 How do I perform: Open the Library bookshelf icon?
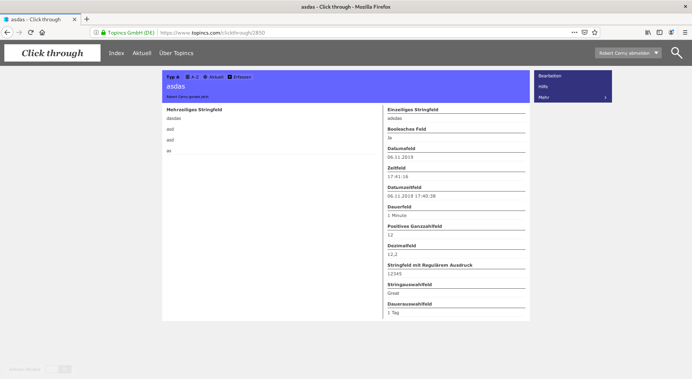click(648, 32)
